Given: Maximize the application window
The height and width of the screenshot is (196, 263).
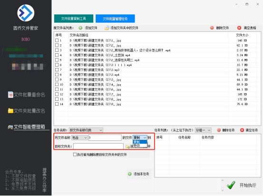Looking at the screenshot, I should point(247,4).
